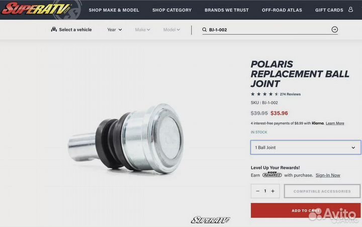Click the star rating icons
The width and height of the screenshot is (362, 227).
coord(264,94)
